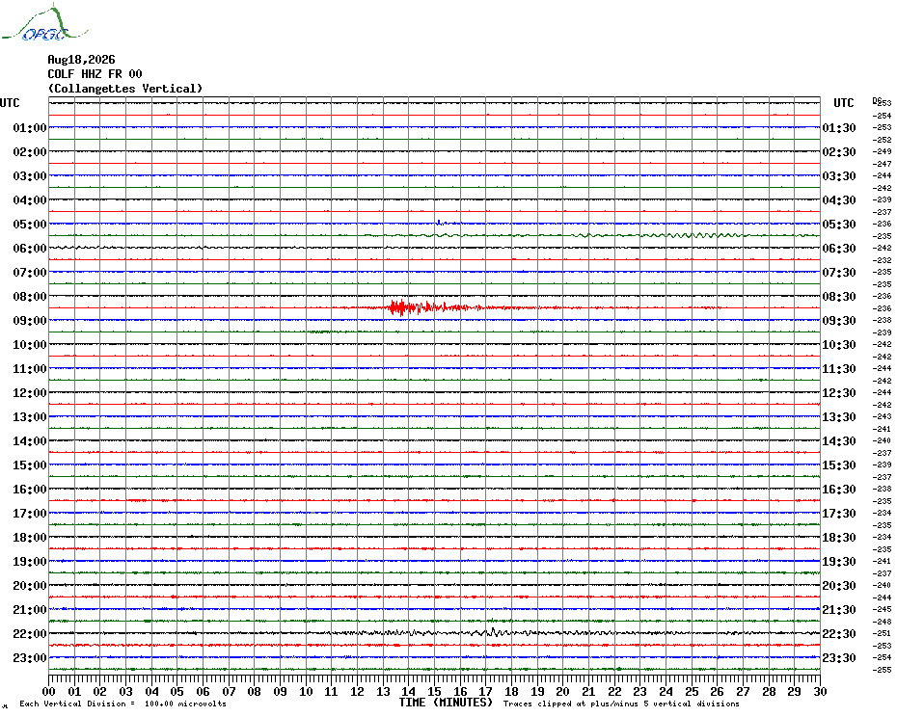The height and width of the screenshot is (717, 897).
Task: Click the UTC label on left axis
Action: pyautogui.click(x=10, y=103)
